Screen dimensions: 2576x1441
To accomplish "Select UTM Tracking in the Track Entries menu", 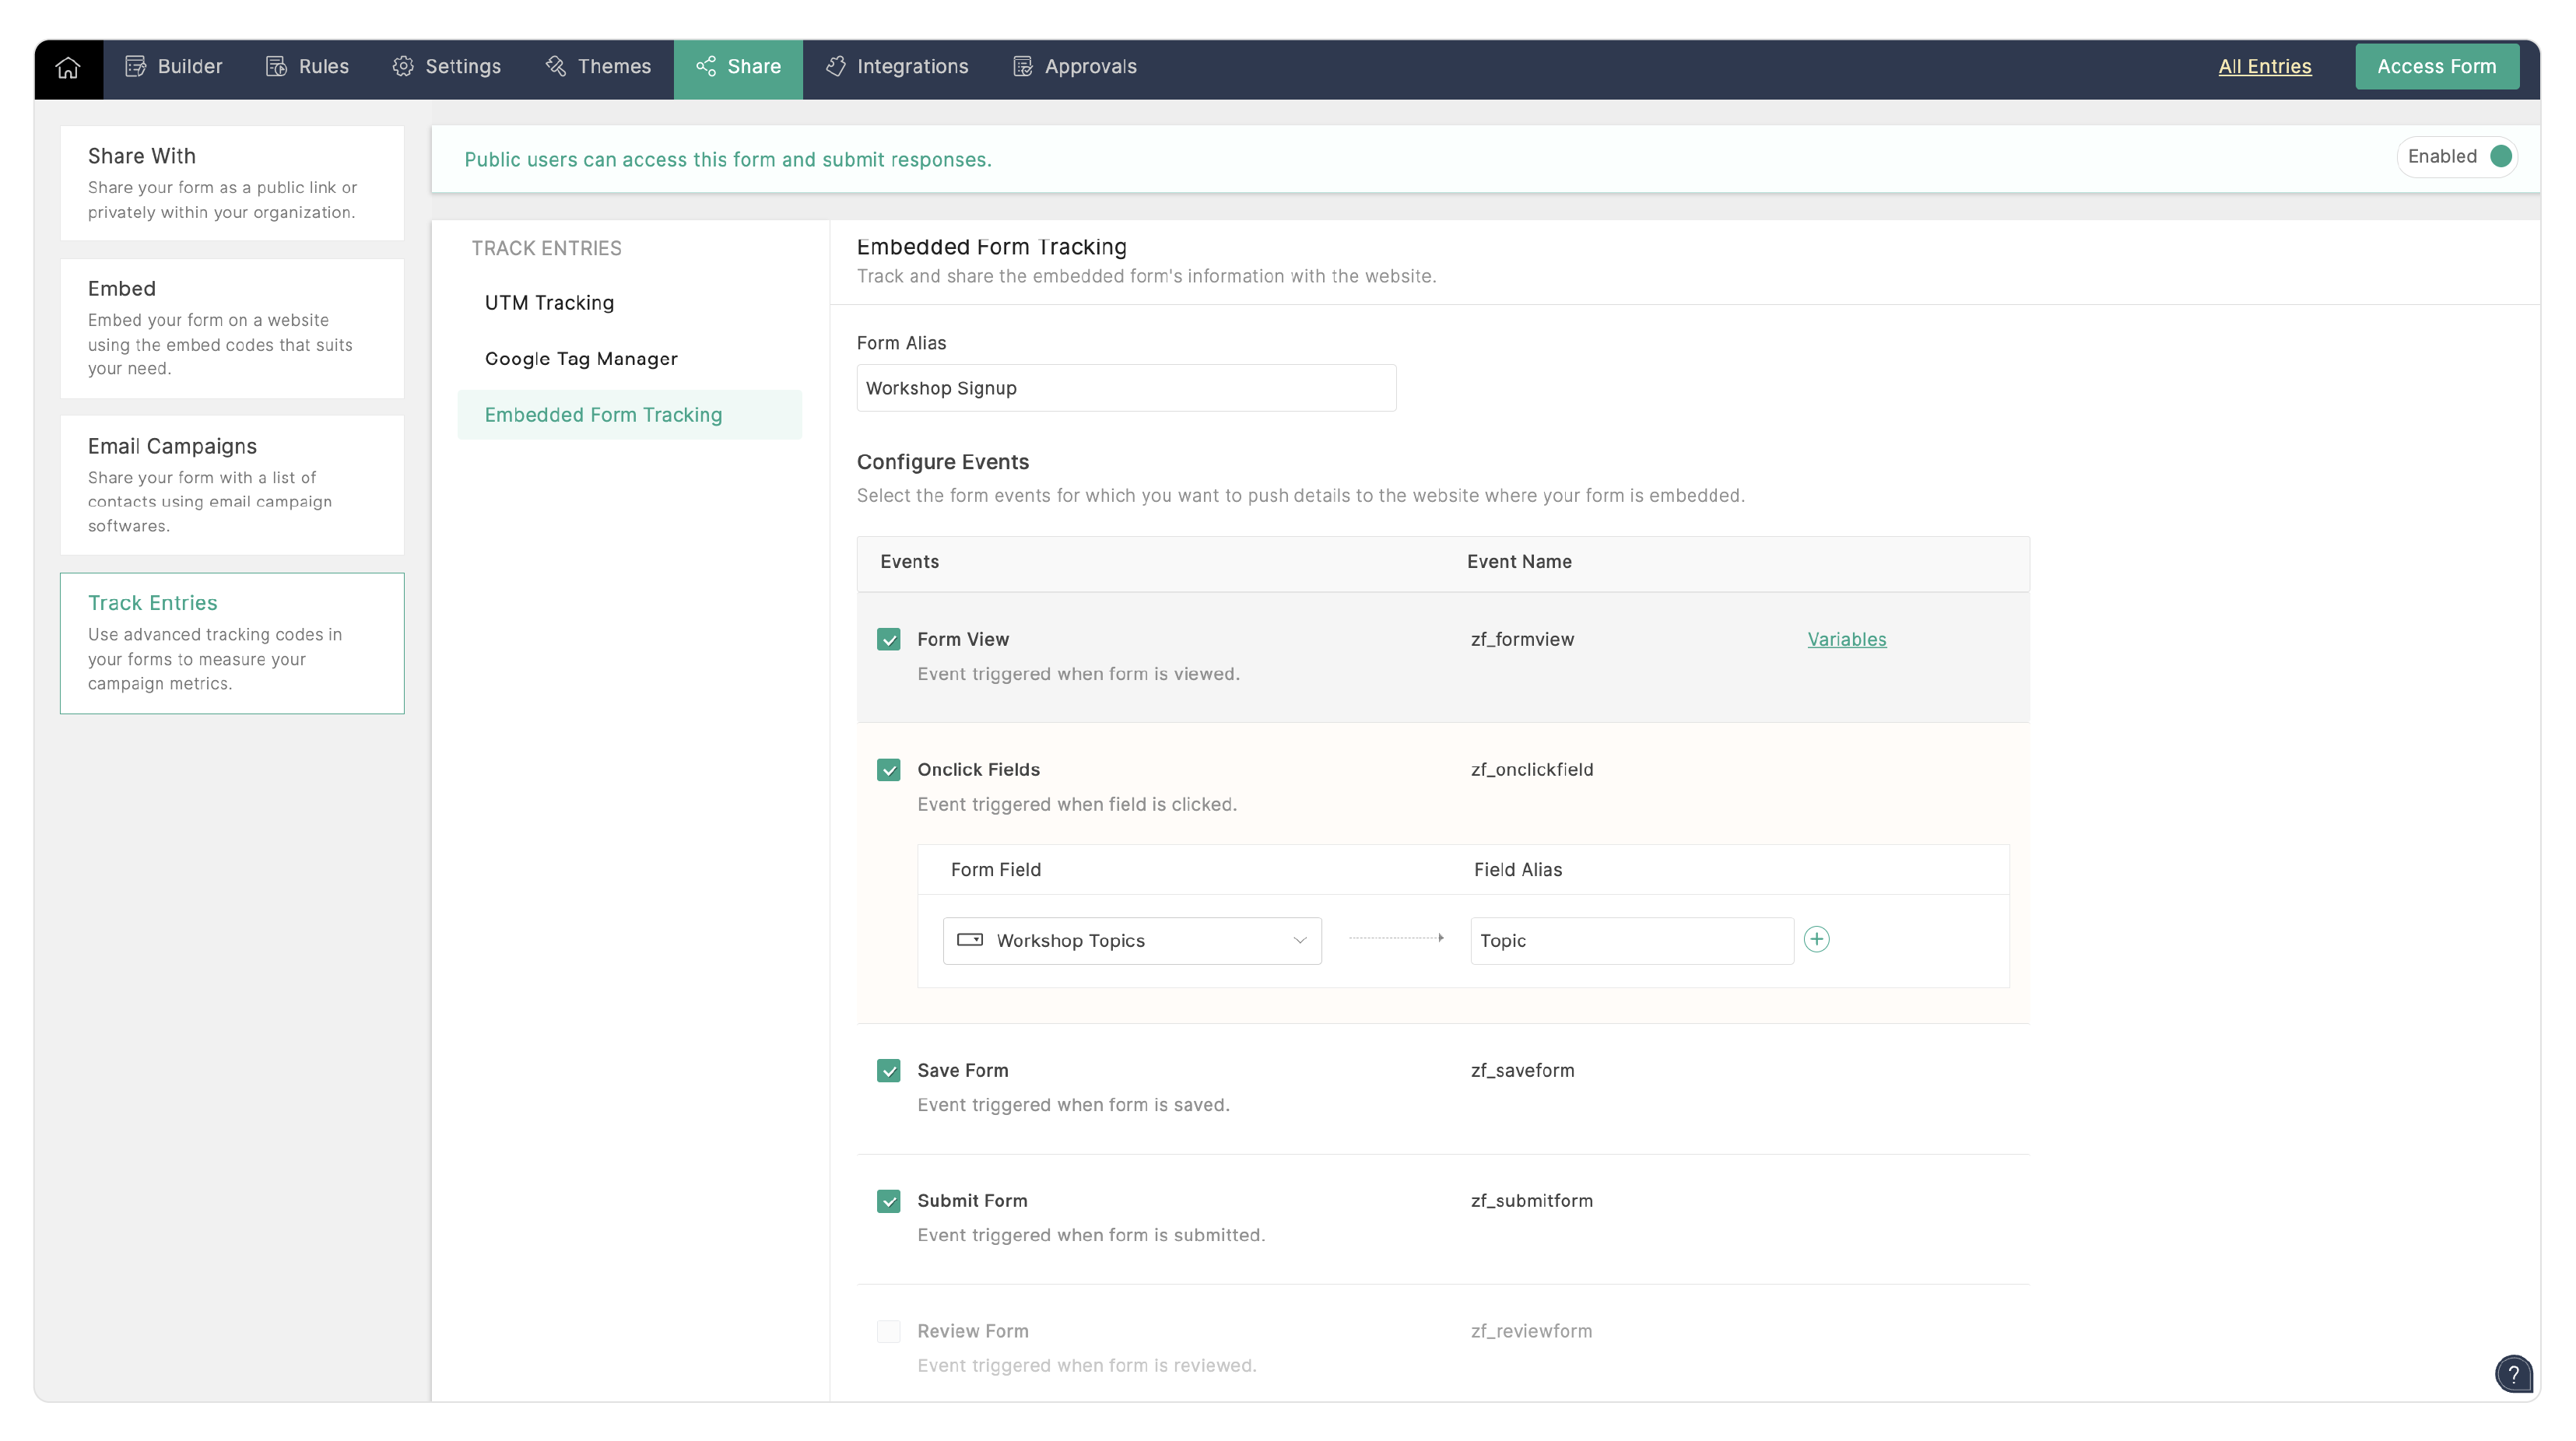I will 549,303.
